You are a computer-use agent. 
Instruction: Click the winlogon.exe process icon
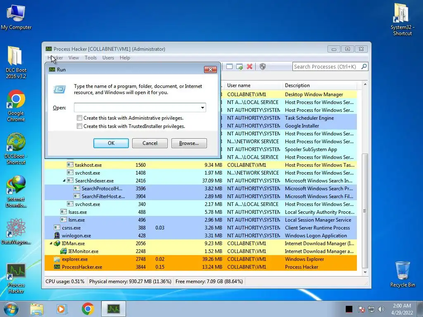[57, 236]
